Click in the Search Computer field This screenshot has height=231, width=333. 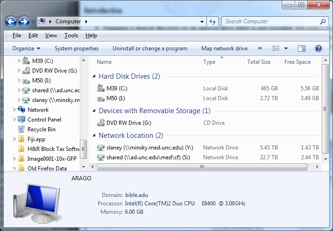pyautogui.click(x=270, y=21)
